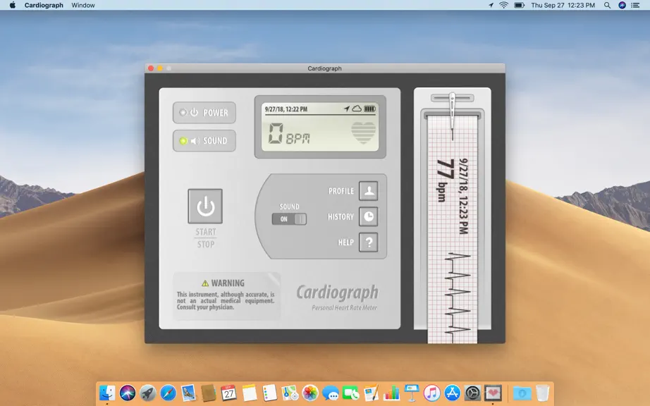
Task: Open Maps from the Dock
Action: 290,393
